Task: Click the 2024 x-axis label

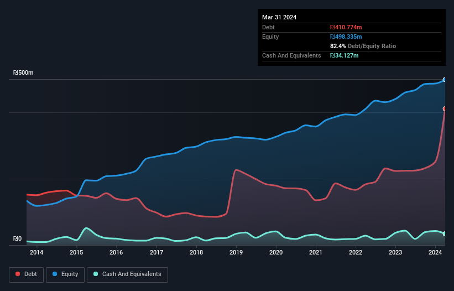Action: tap(435, 252)
